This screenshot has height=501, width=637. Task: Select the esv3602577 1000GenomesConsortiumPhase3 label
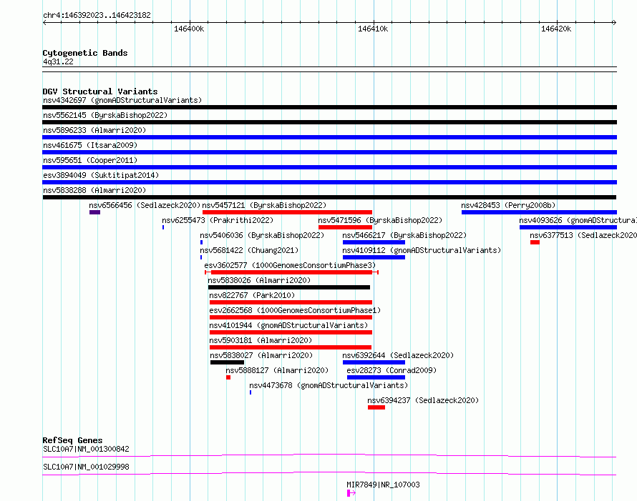[x=290, y=265]
